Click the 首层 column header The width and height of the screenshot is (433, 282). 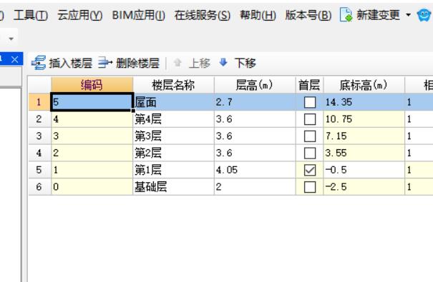tap(309, 85)
